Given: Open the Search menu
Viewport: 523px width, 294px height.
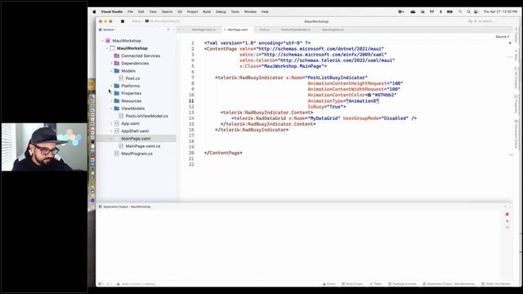Looking at the screenshot, I should [167, 11].
